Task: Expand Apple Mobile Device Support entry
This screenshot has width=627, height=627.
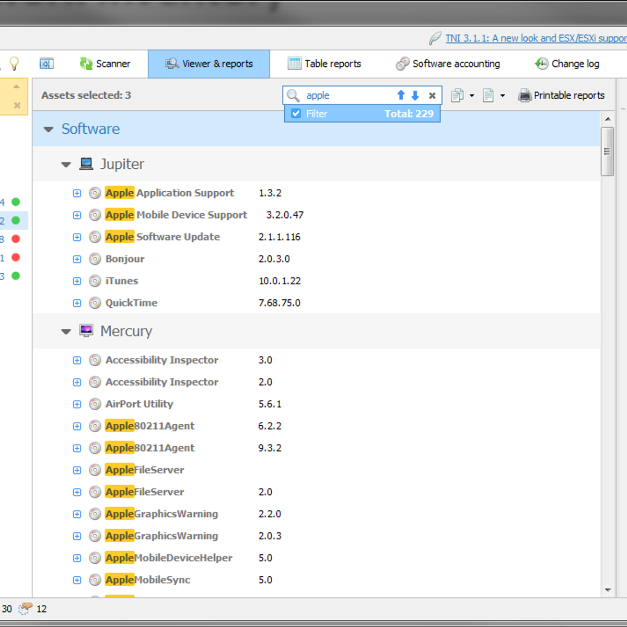Action: [77, 215]
